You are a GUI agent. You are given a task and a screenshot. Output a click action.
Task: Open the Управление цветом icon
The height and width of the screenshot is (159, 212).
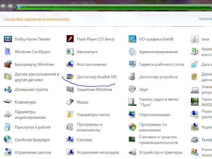pos(8,152)
